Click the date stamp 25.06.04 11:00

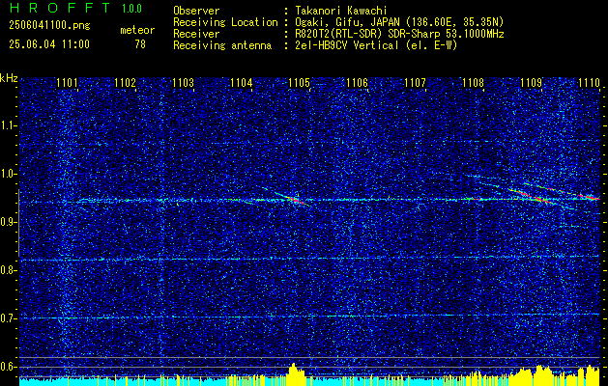(49, 44)
